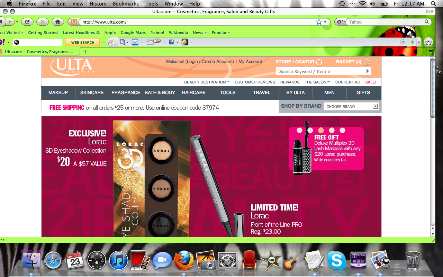Click the shopping basket icon
Image resolution: width=443 pixels, height=277 pixels.
367,62
